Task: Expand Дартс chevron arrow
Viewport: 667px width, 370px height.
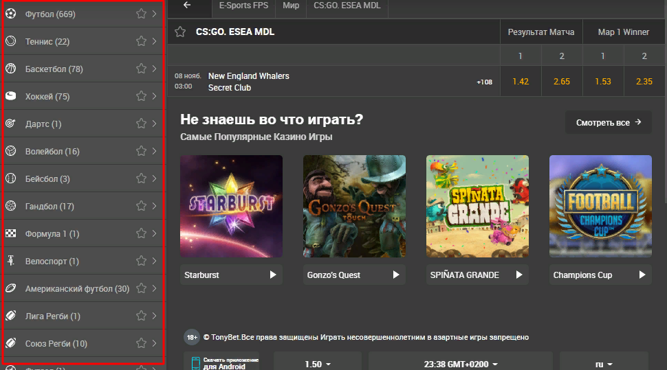Action: pyautogui.click(x=155, y=124)
